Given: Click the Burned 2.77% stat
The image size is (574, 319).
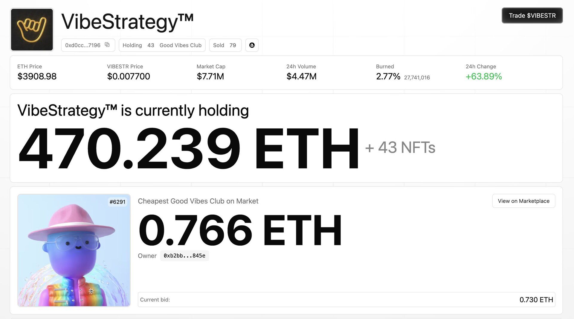Looking at the screenshot, I should click(388, 76).
